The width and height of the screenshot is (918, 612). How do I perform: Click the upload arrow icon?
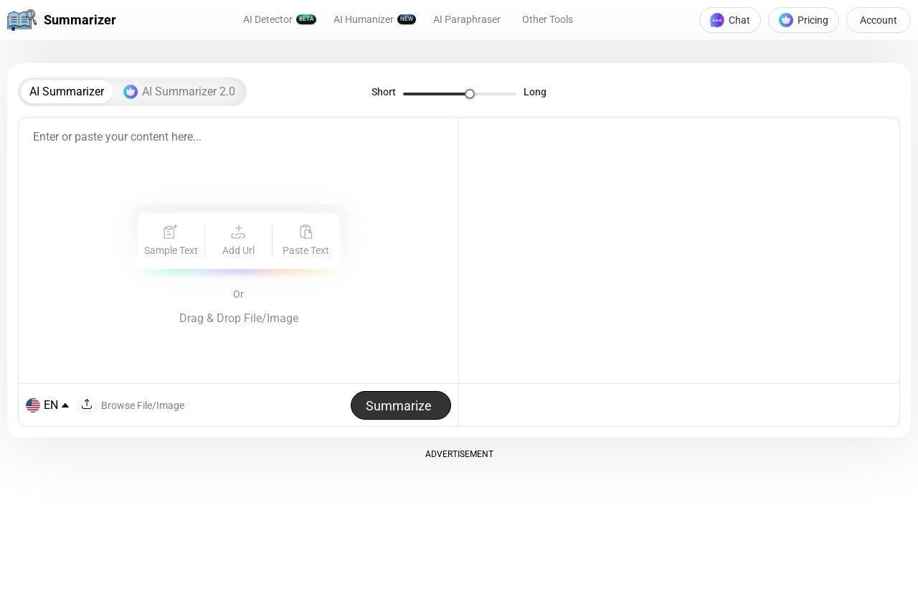(x=87, y=405)
